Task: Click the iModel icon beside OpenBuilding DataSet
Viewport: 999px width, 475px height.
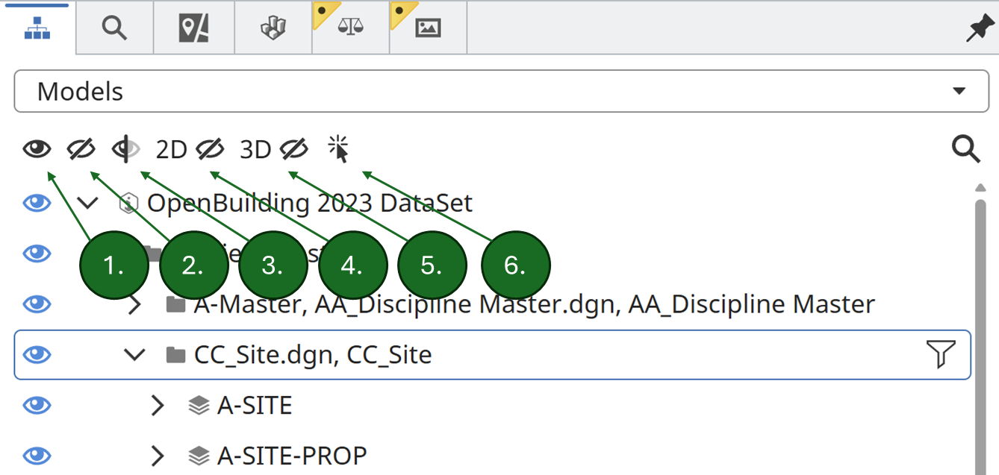Action: click(x=129, y=203)
